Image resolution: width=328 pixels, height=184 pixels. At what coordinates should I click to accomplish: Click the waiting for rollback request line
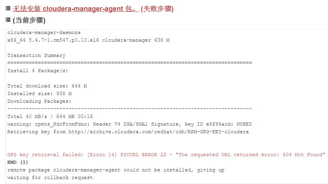point(50,178)
